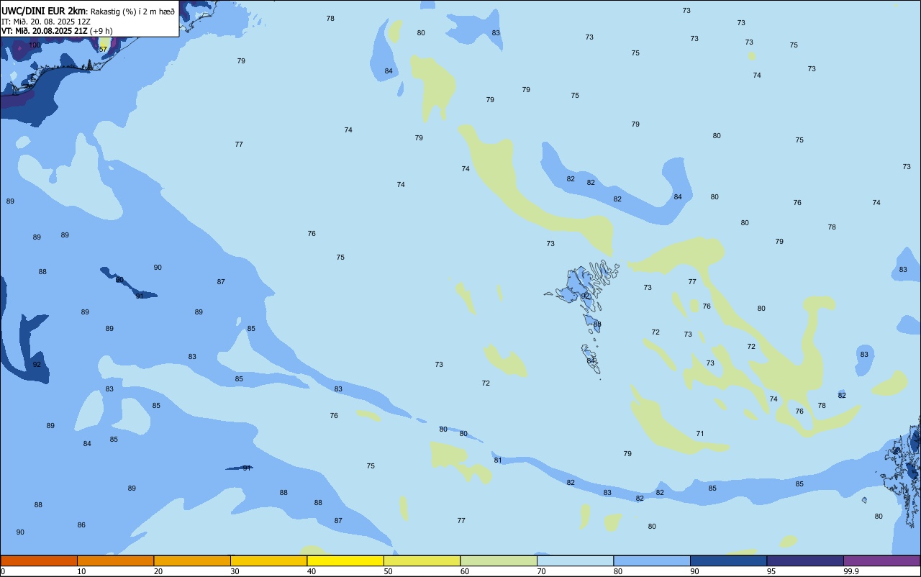
Task: Pick the 50–60 pale yellow legend swatch
Action: pyautogui.click(x=422, y=560)
